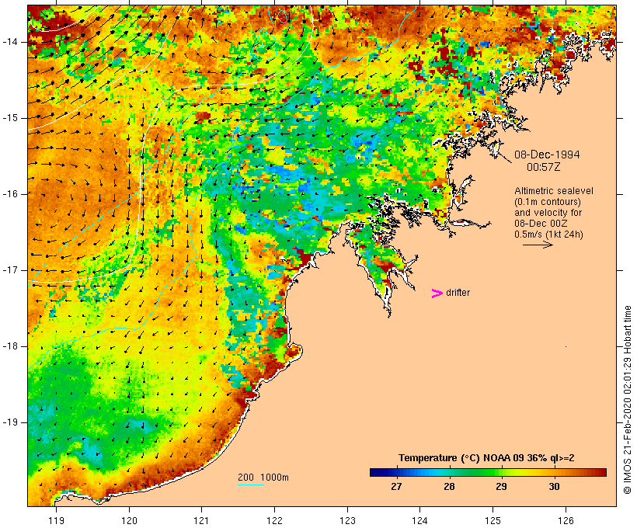Click the longitude label '125'
Screen dimensions: 637x528
click(x=493, y=520)
